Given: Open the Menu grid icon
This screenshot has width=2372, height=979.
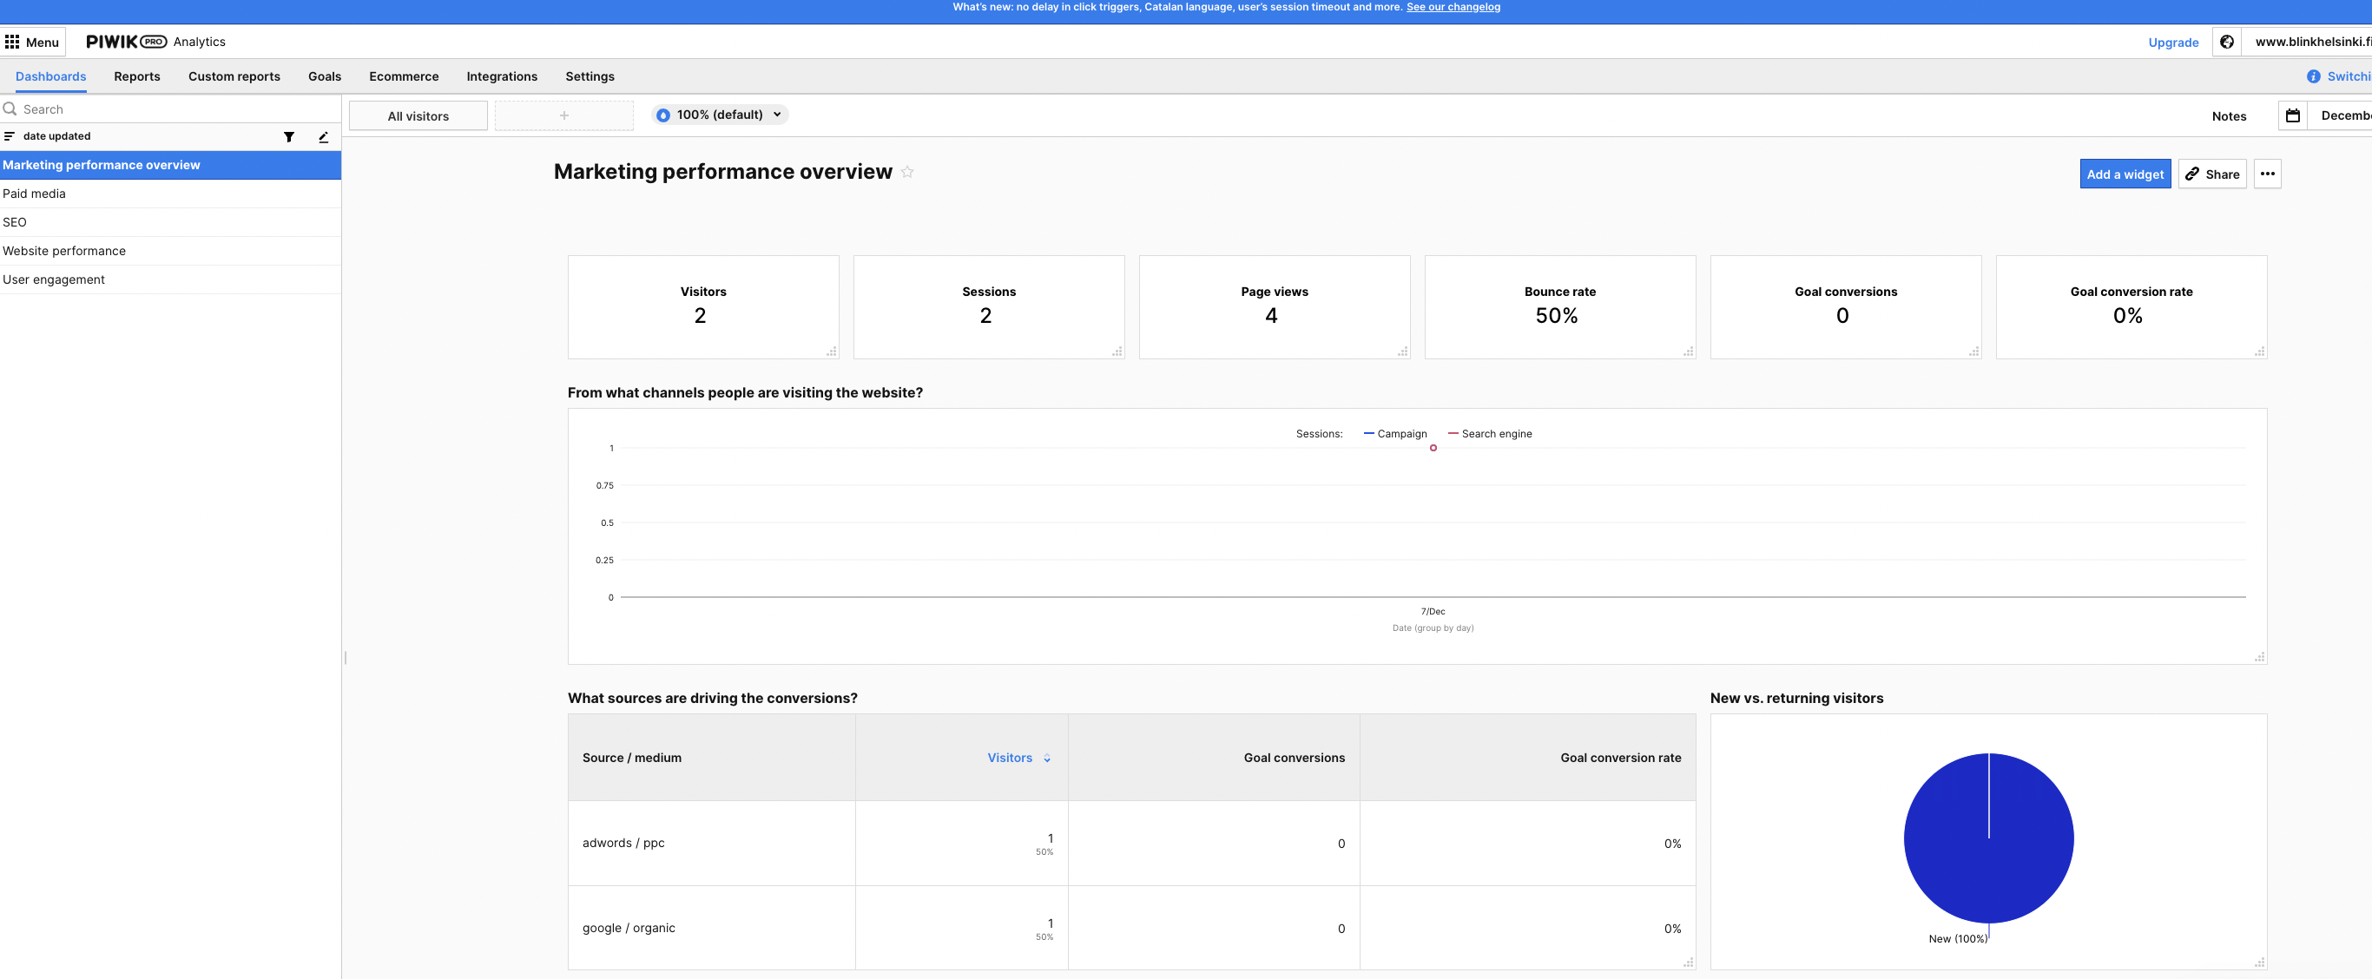Looking at the screenshot, I should coord(12,42).
